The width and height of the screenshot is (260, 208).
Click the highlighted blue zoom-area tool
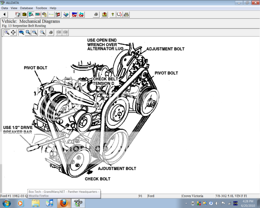click(x=21, y=32)
